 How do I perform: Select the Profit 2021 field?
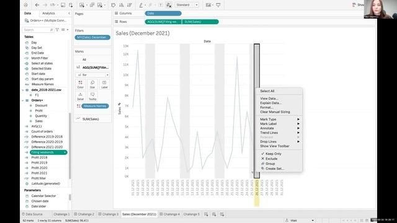coord(39,173)
